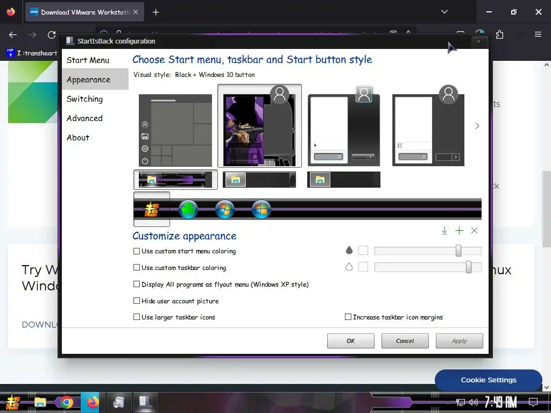
Task: Choose the flat dark third taskbar style
Action: coord(344,180)
